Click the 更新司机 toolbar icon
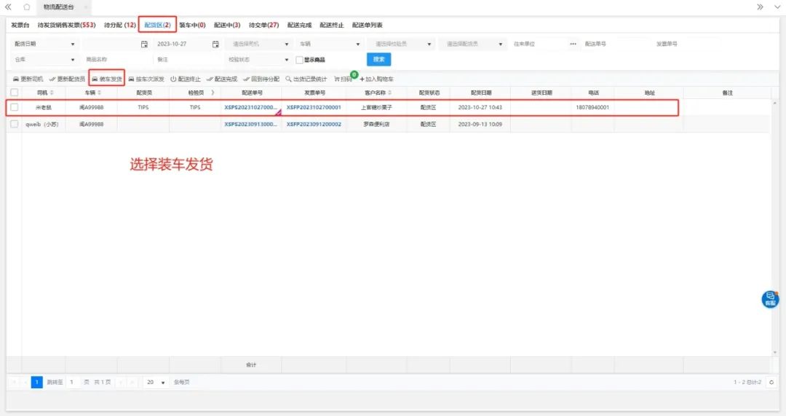Image resolution: width=786 pixels, height=416 pixels. coord(17,79)
